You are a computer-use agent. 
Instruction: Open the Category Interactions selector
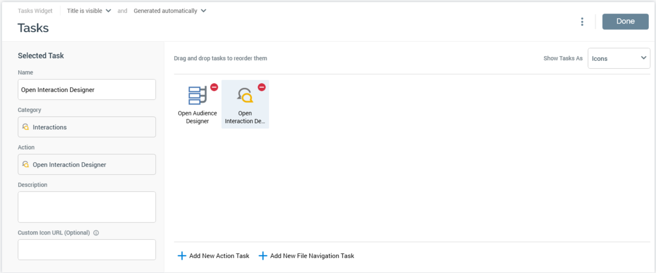(87, 127)
